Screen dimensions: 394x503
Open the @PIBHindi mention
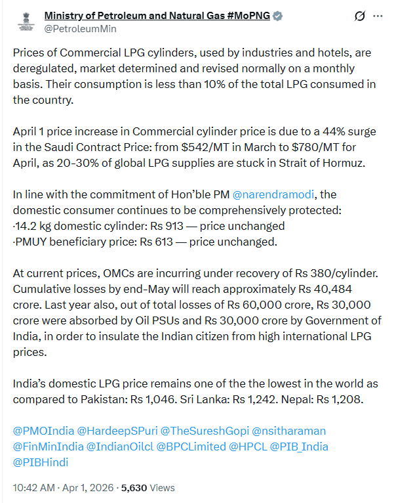41,462
